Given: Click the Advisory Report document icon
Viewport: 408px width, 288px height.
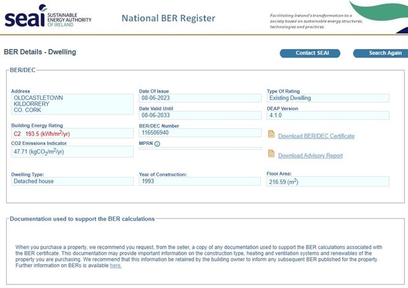Looking at the screenshot, I should pyautogui.click(x=271, y=153).
